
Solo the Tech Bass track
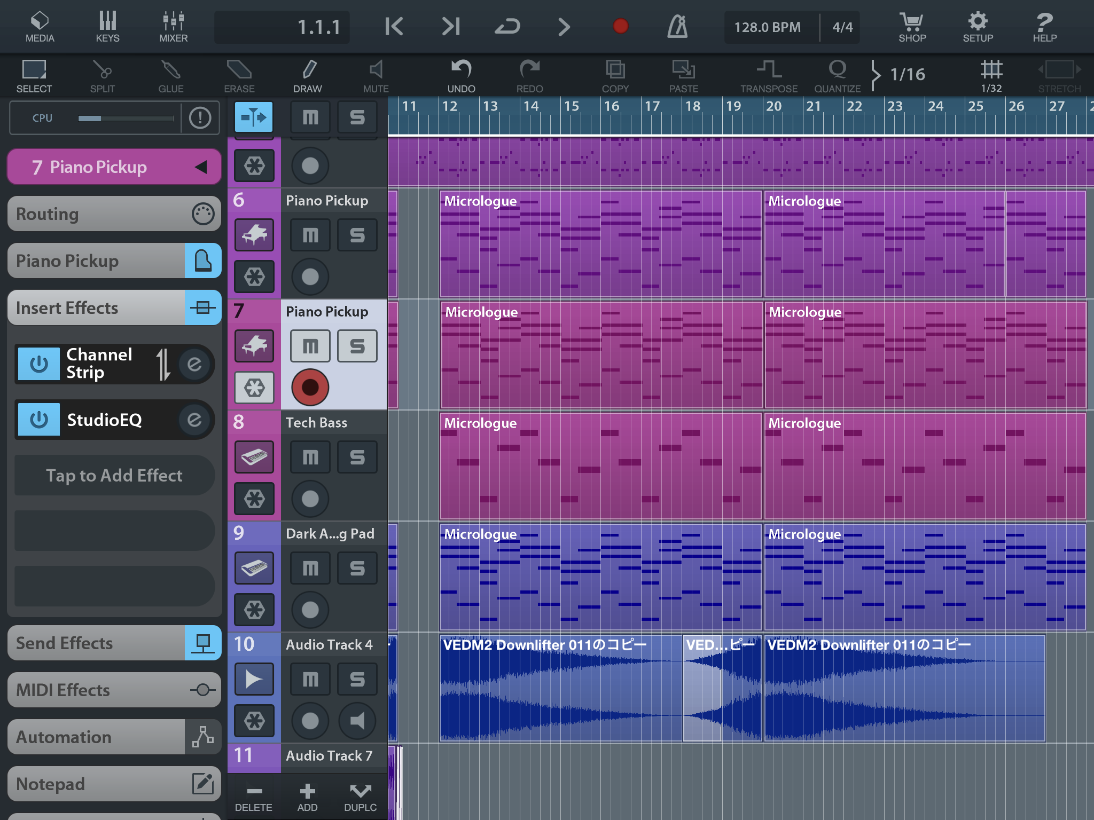(357, 457)
